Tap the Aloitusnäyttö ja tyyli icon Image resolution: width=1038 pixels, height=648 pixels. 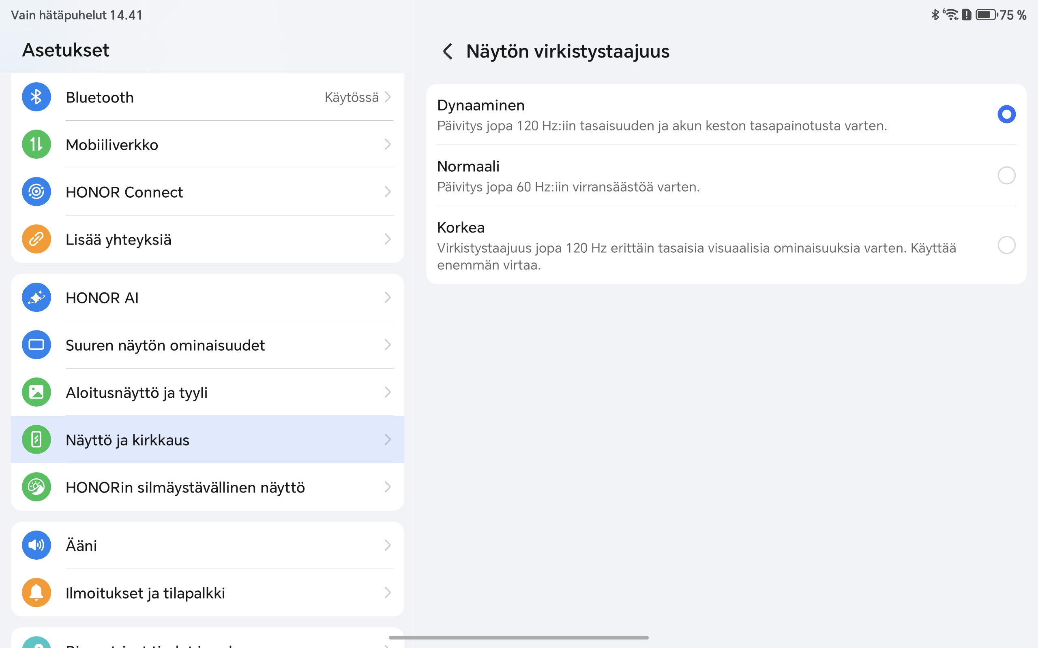(36, 392)
